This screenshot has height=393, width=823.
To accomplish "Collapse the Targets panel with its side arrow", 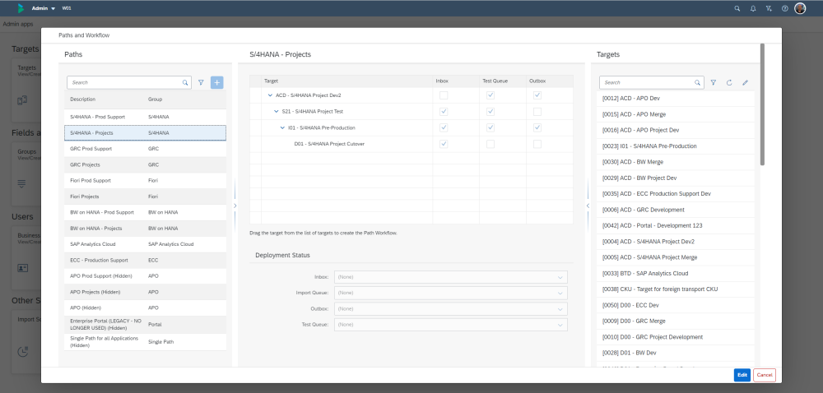I will coord(588,206).
